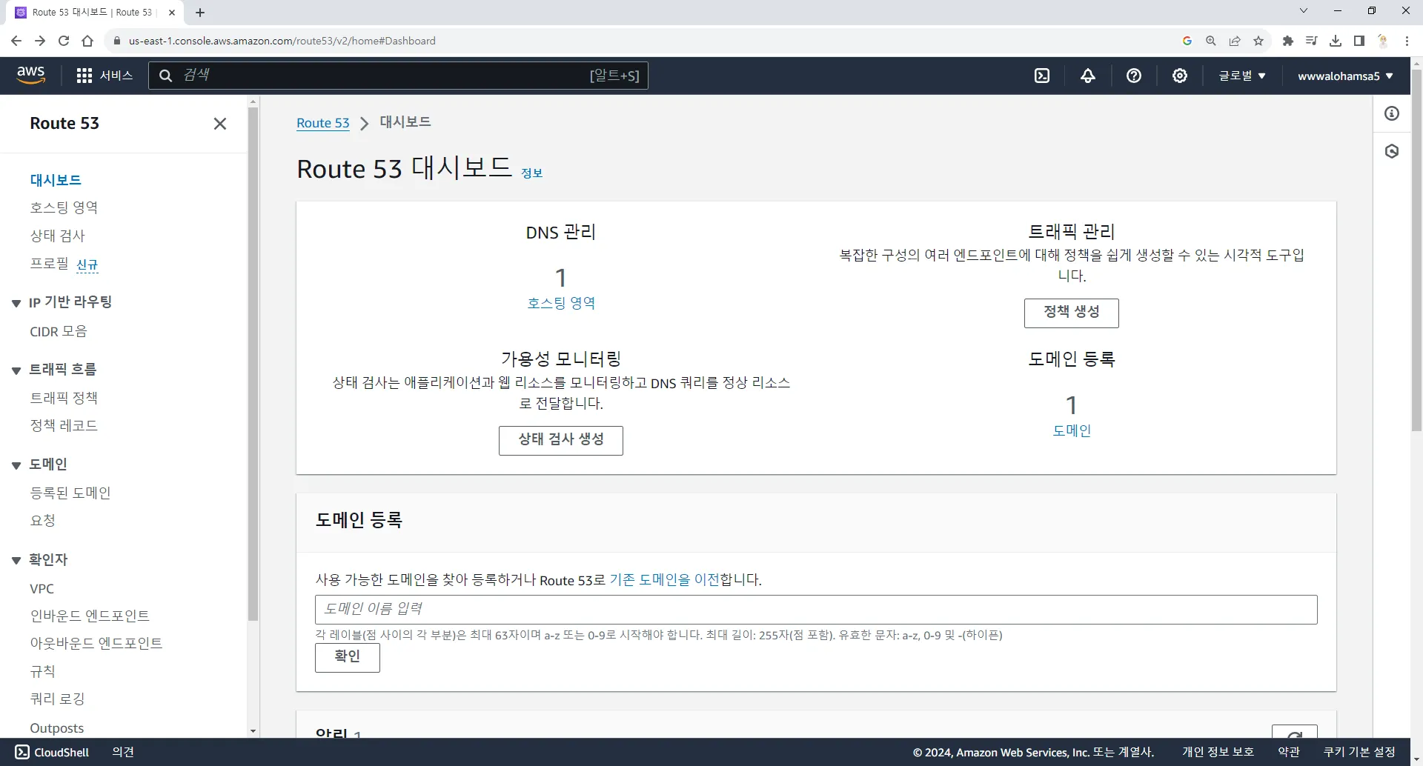
Task: Click the 확인 button under domain input
Action: click(x=348, y=657)
